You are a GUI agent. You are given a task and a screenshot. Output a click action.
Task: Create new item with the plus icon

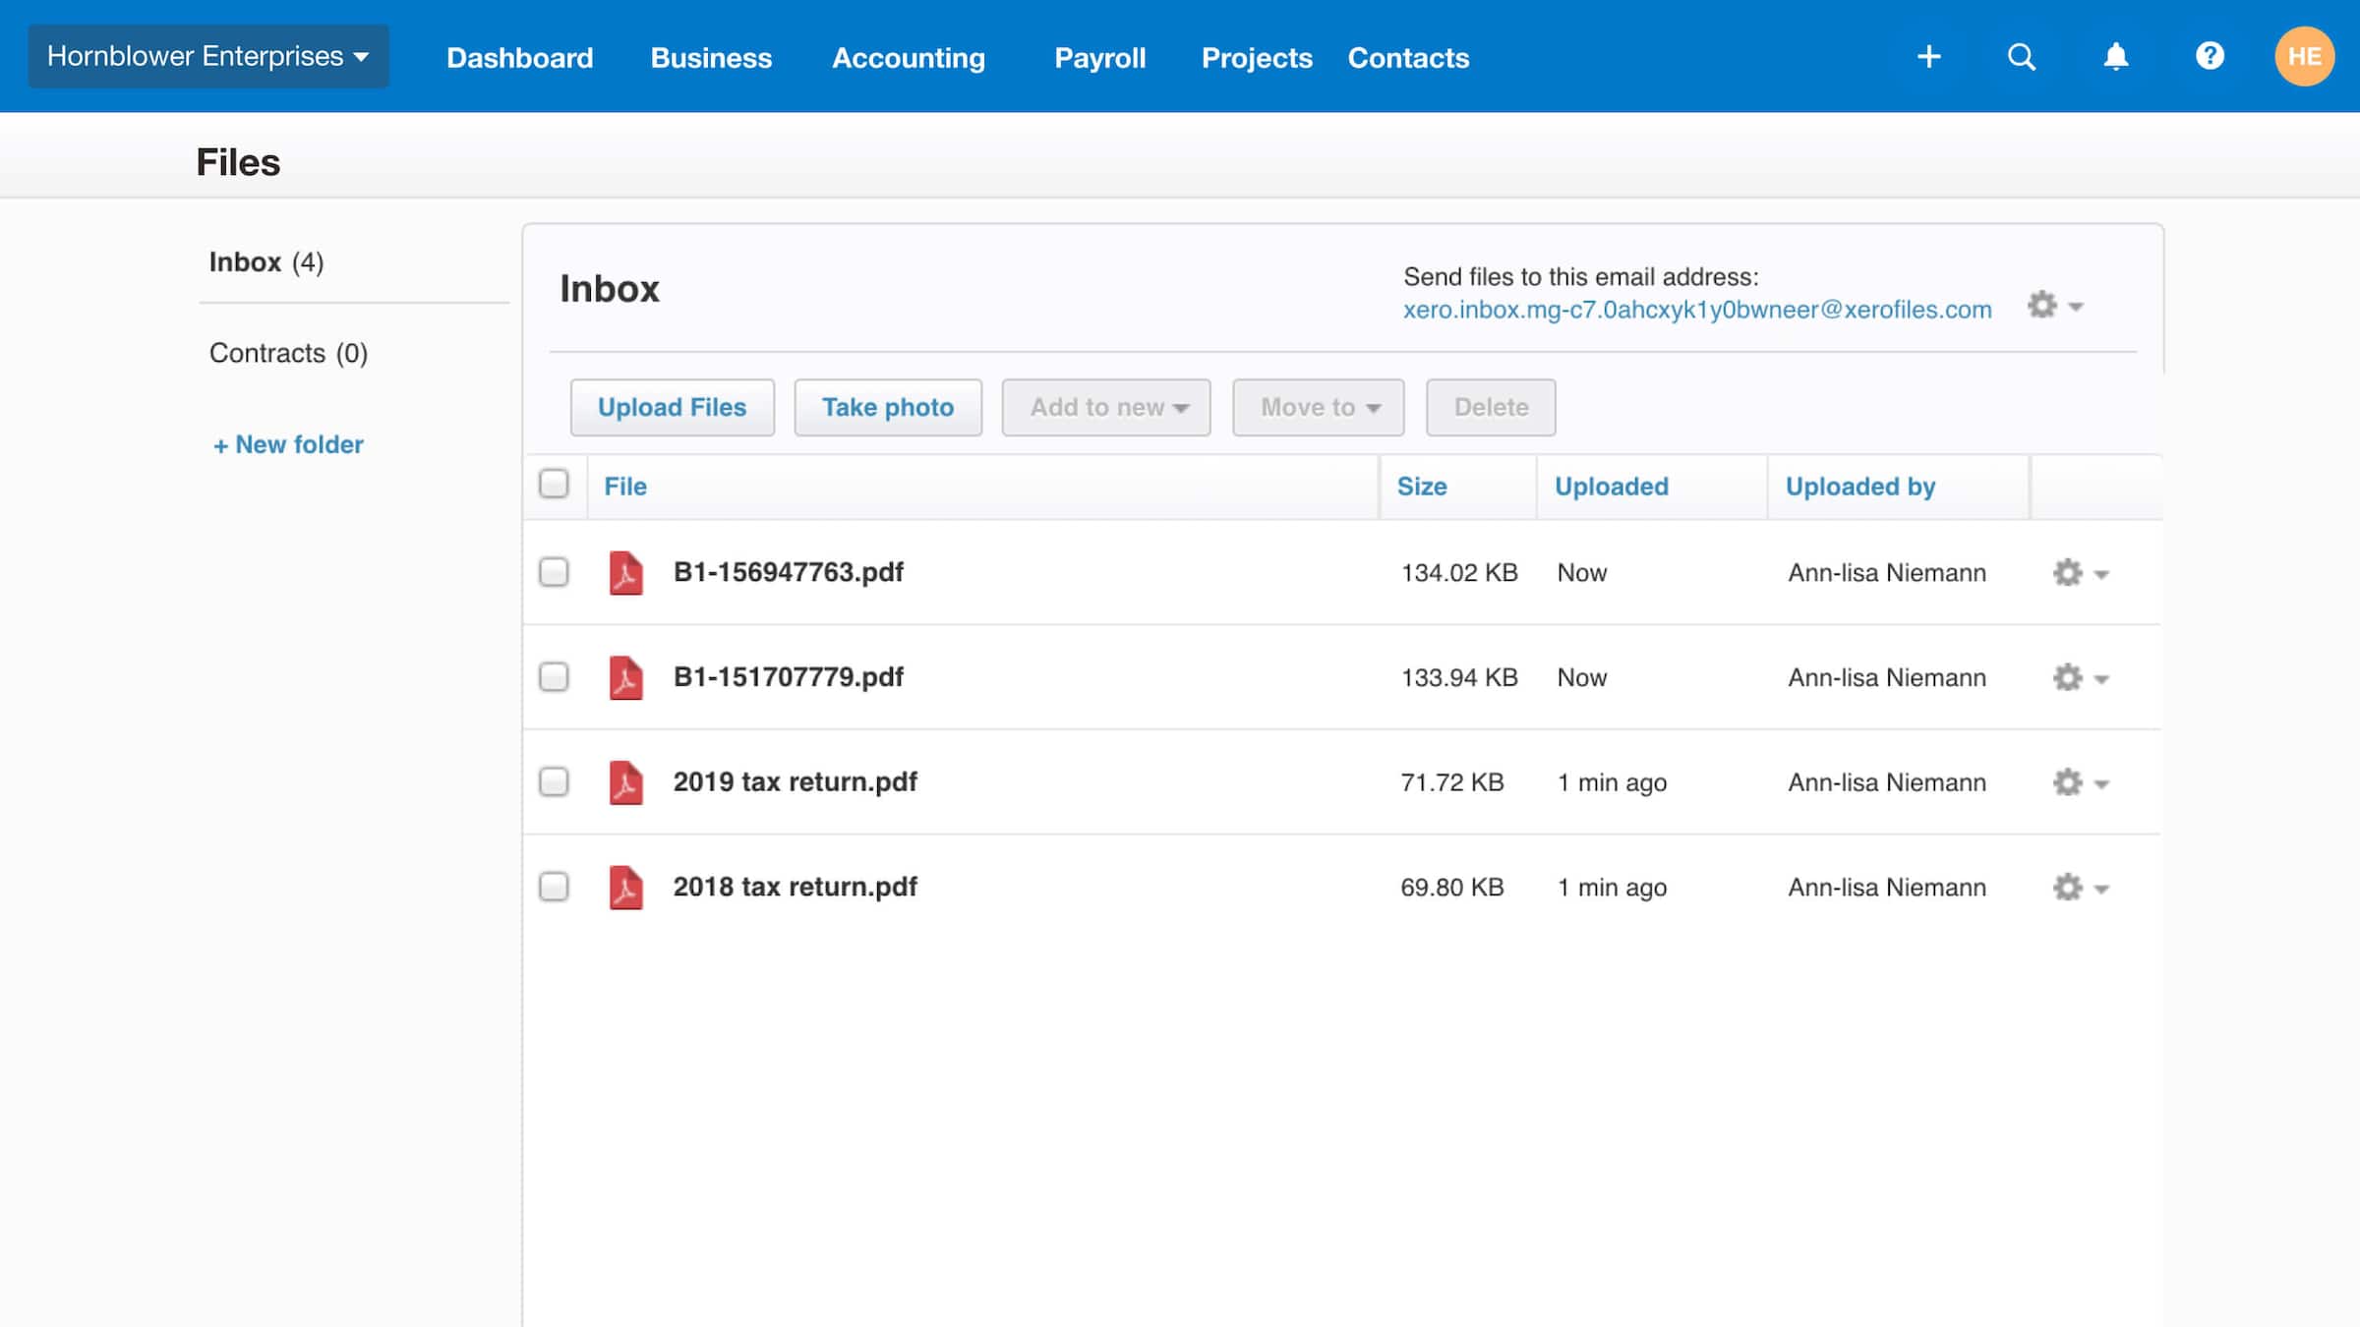pos(1928,56)
